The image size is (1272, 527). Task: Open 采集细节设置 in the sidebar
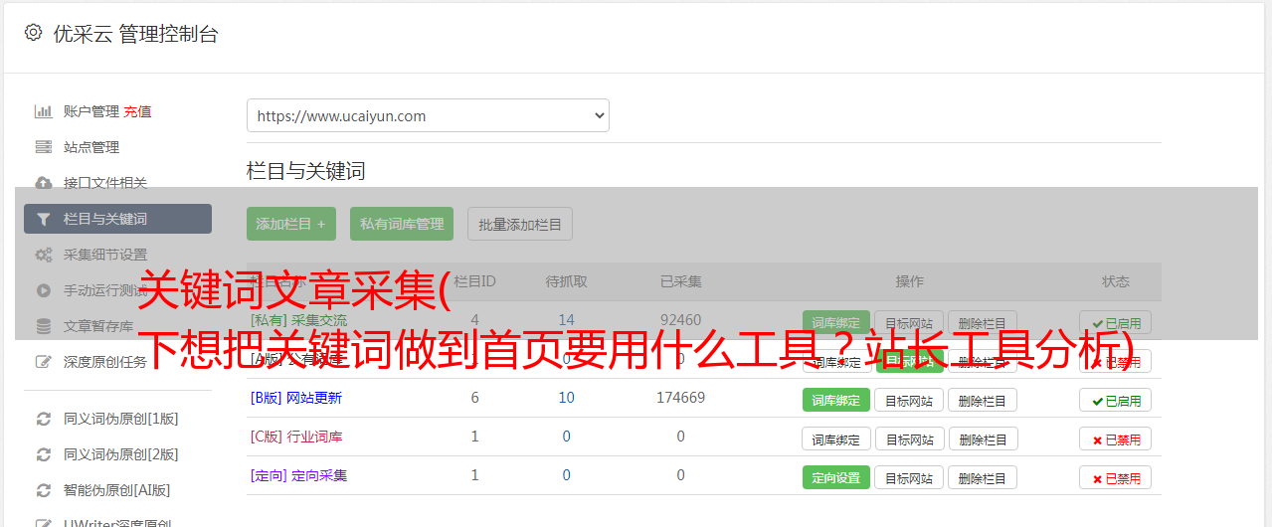pyautogui.click(x=104, y=255)
